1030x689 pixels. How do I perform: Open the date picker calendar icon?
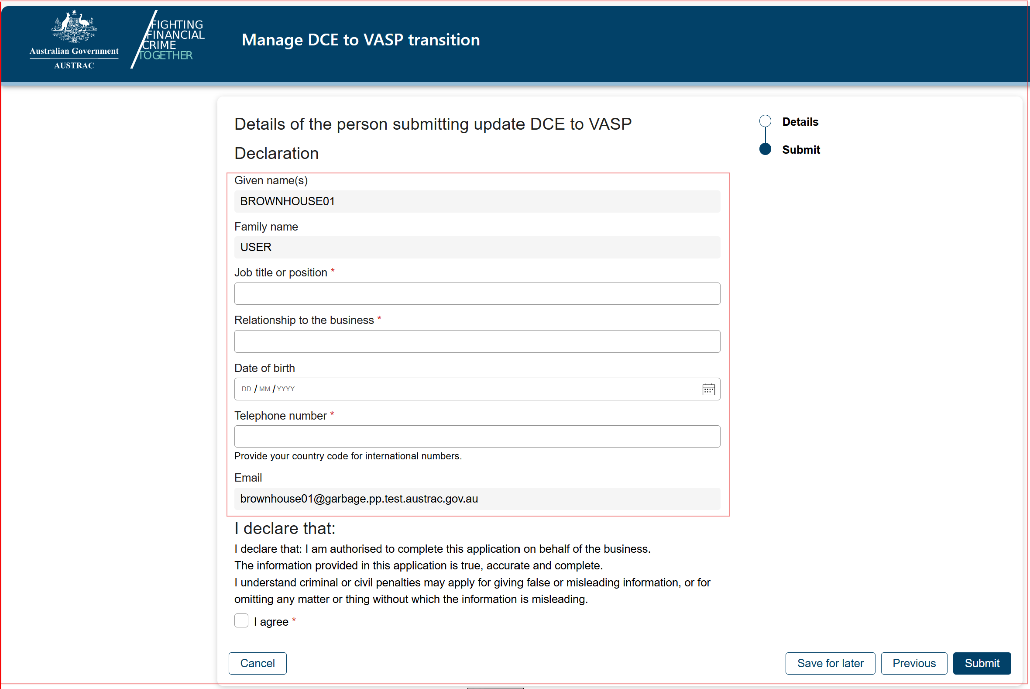click(x=708, y=389)
